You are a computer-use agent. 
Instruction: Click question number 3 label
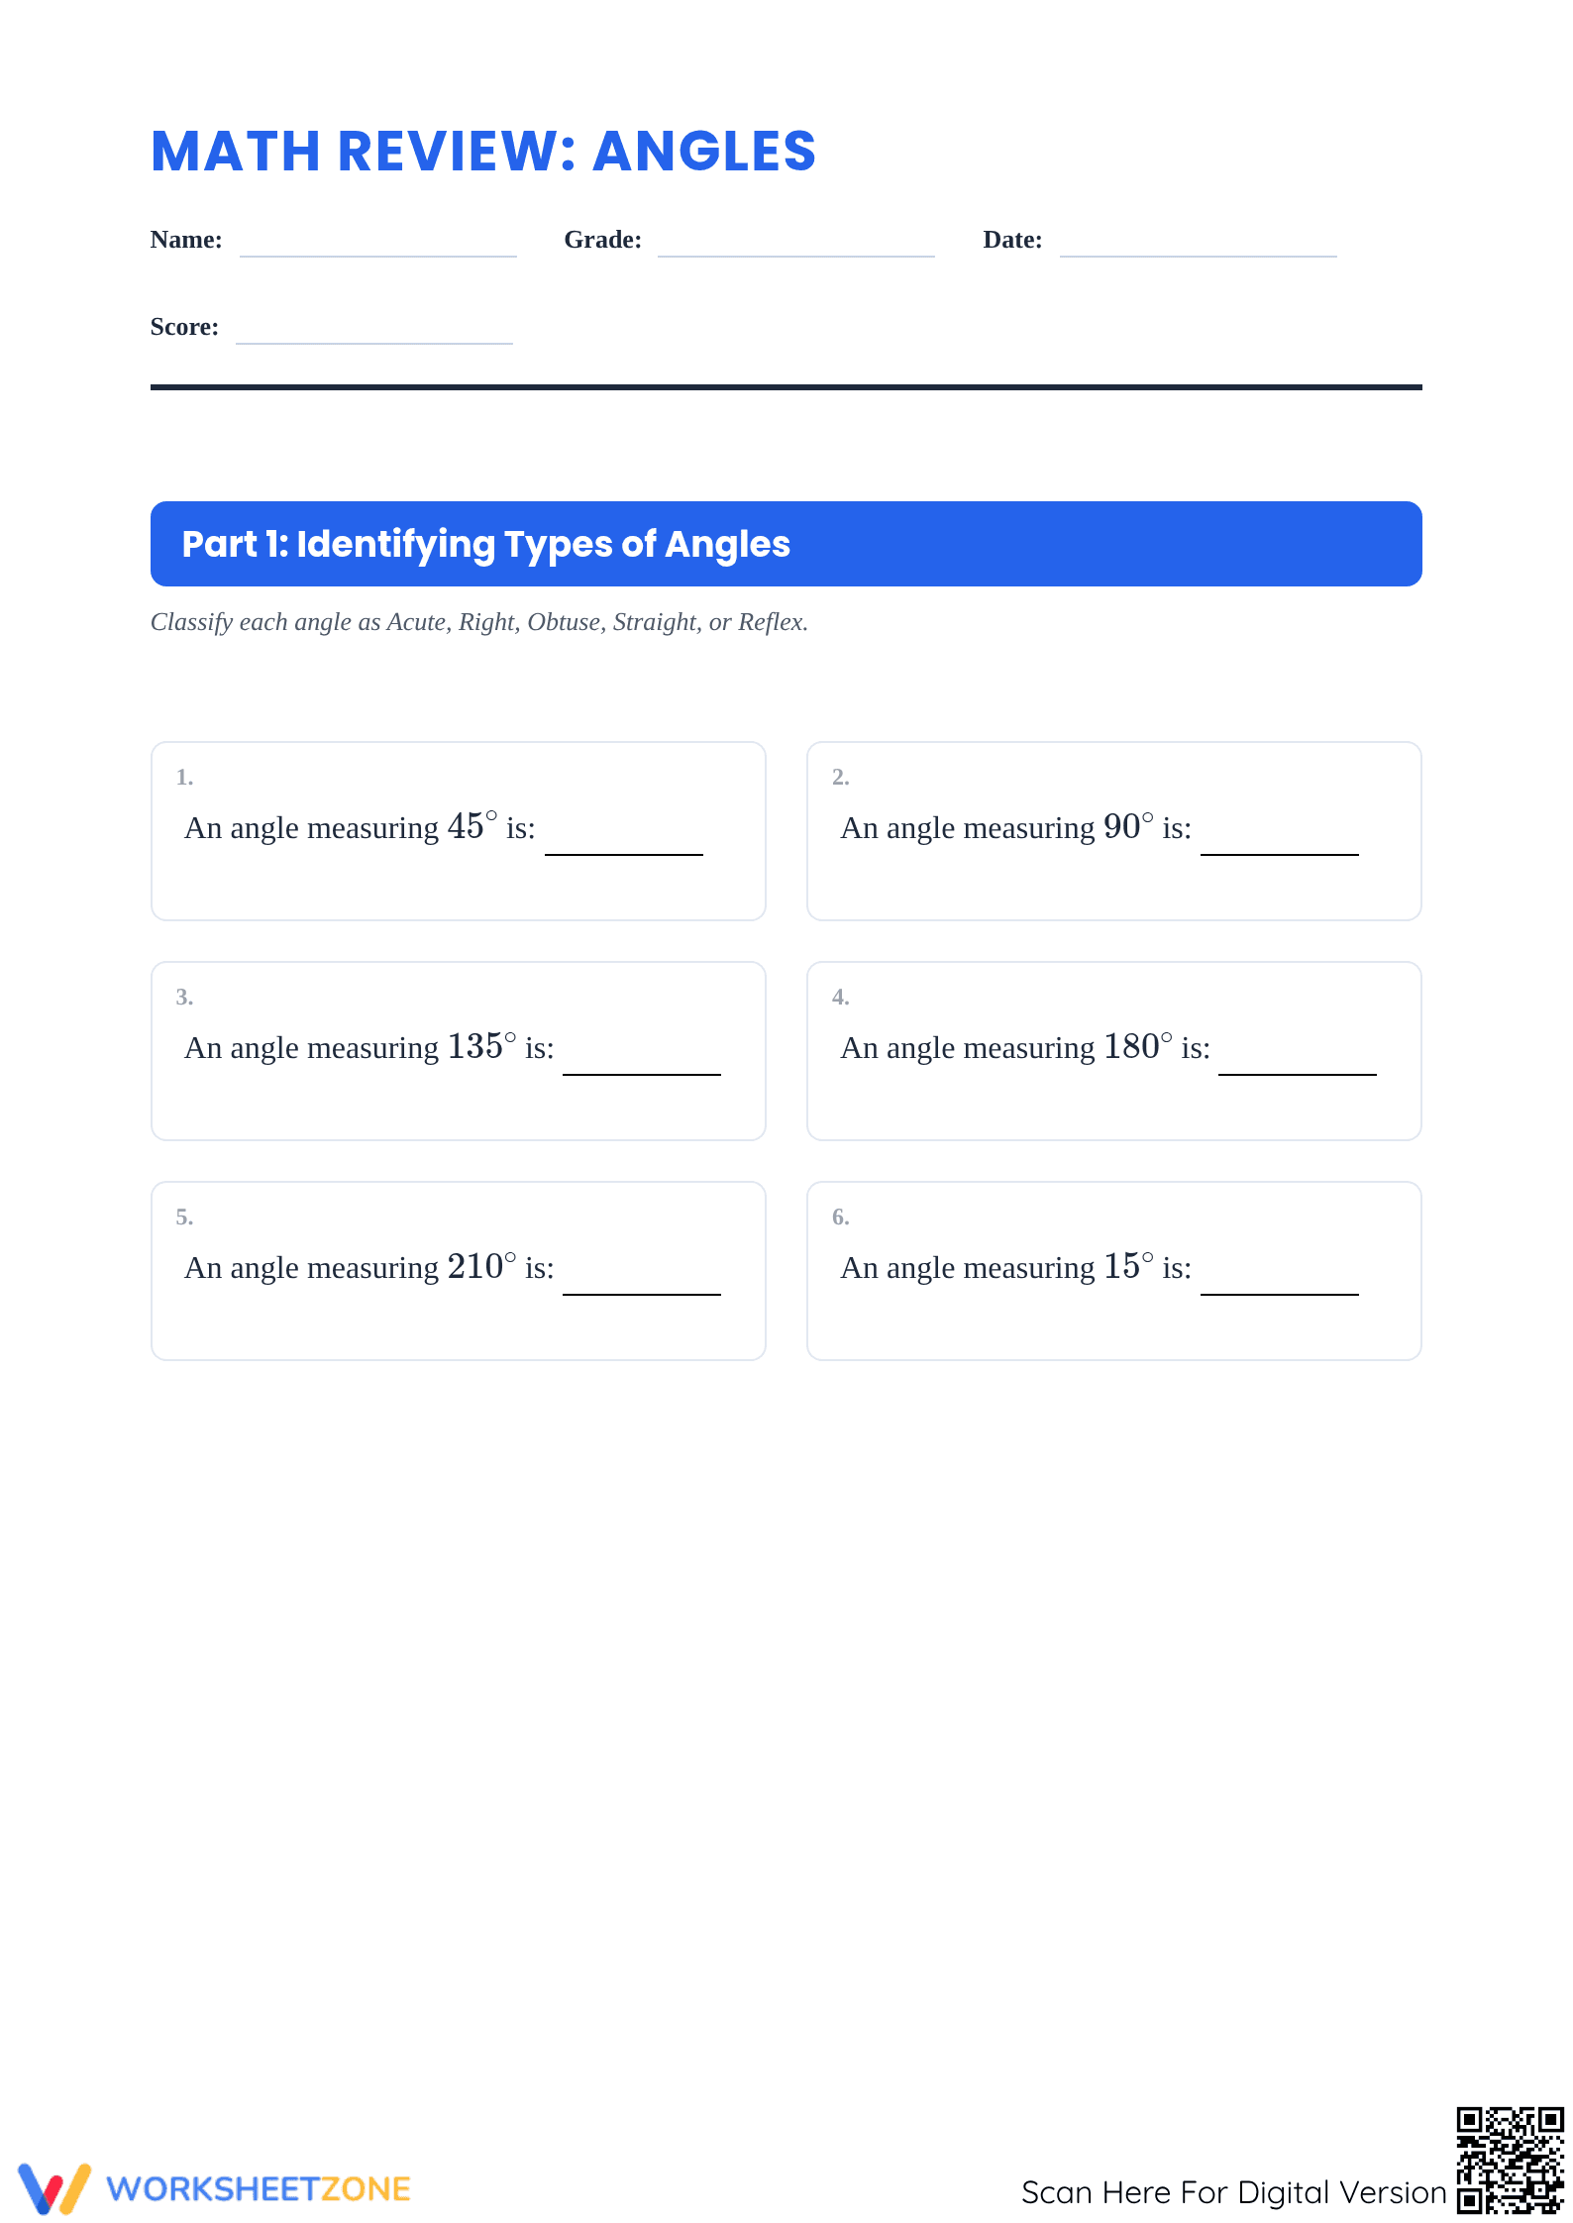184,998
